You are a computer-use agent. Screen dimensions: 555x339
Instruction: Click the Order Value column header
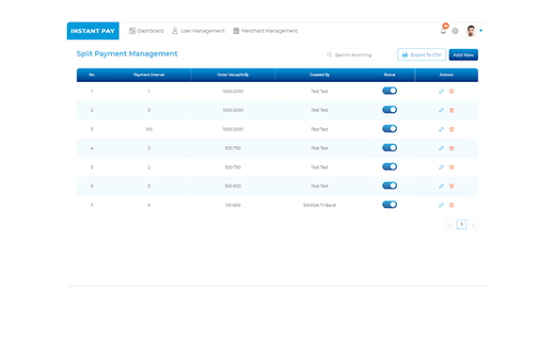click(x=233, y=74)
